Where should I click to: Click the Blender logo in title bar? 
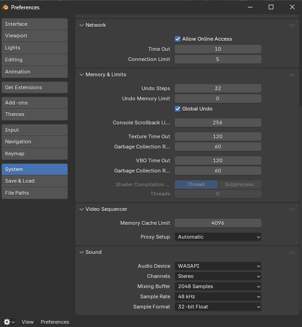[5, 7]
